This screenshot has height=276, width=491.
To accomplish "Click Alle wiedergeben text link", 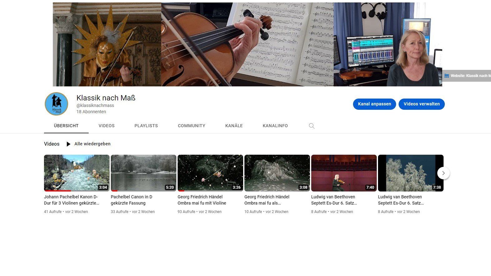I will tap(92, 144).
